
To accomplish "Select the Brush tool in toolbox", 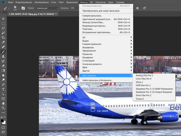I will (3, 52).
